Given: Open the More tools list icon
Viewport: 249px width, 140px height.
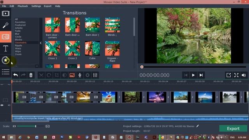Looking at the screenshot, I should 5,72.
